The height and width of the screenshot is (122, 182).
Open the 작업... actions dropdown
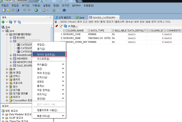[x=73, y=26]
